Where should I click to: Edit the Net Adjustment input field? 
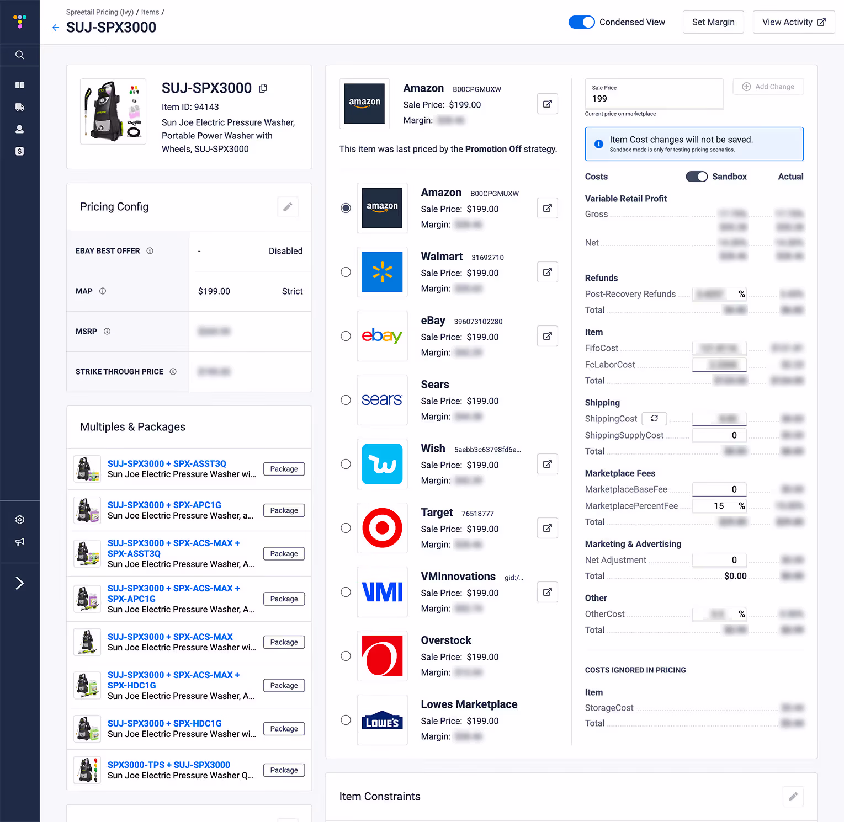tap(719, 560)
